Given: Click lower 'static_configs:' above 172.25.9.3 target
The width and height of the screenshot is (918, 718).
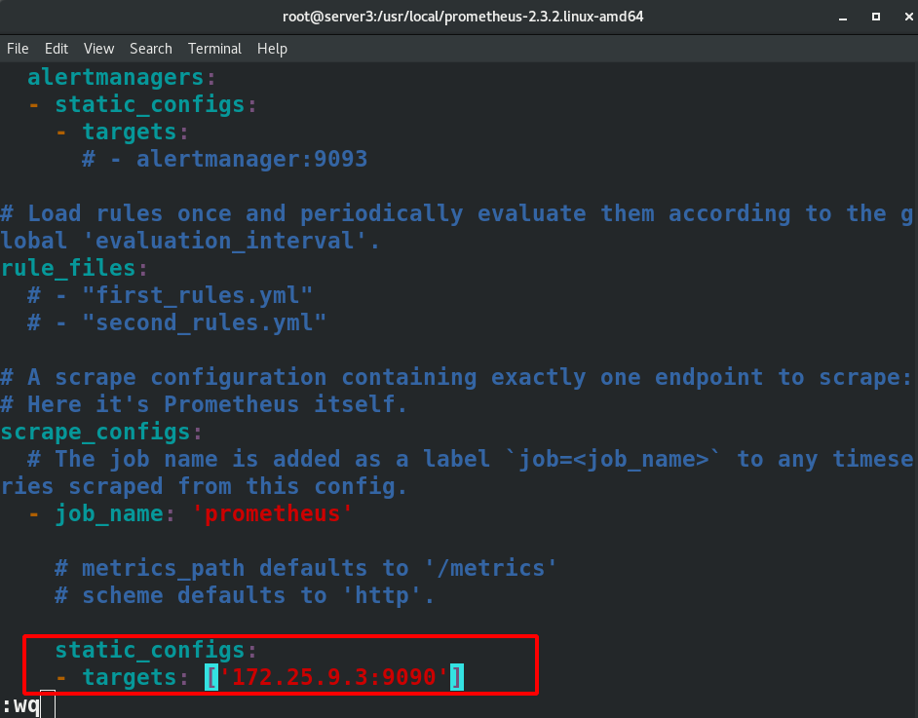Looking at the screenshot, I should pyautogui.click(x=156, y=650).
